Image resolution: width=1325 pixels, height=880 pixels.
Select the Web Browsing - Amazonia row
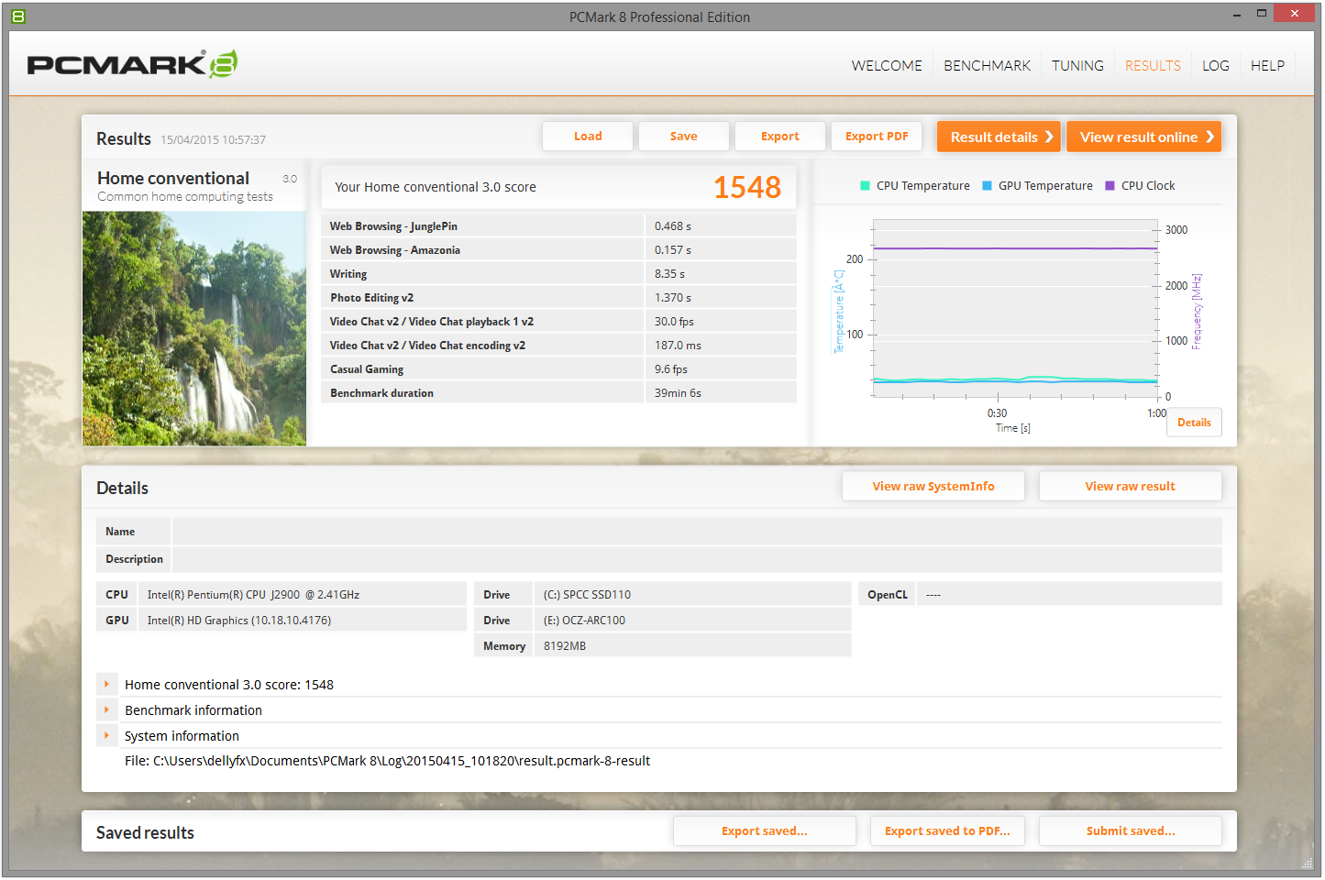point(558,250)
